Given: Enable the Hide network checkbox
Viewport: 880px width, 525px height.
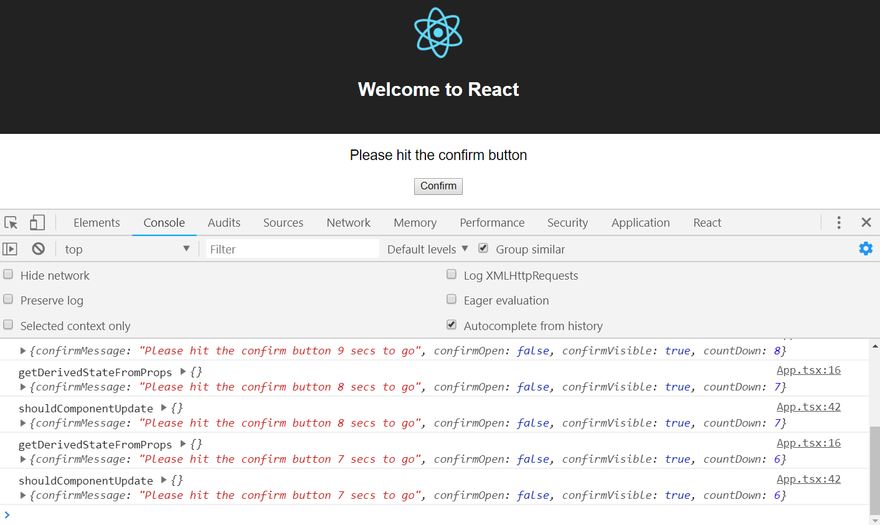Looking at the screenshot, I should (9, 275).
